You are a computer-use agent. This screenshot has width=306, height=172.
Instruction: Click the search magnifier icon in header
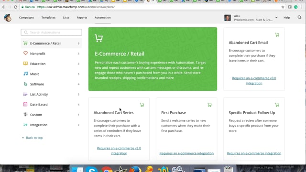(299, 18)
